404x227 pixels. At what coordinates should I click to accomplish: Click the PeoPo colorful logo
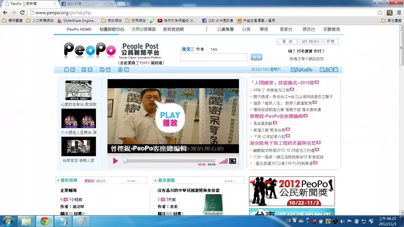click(90, 50)
